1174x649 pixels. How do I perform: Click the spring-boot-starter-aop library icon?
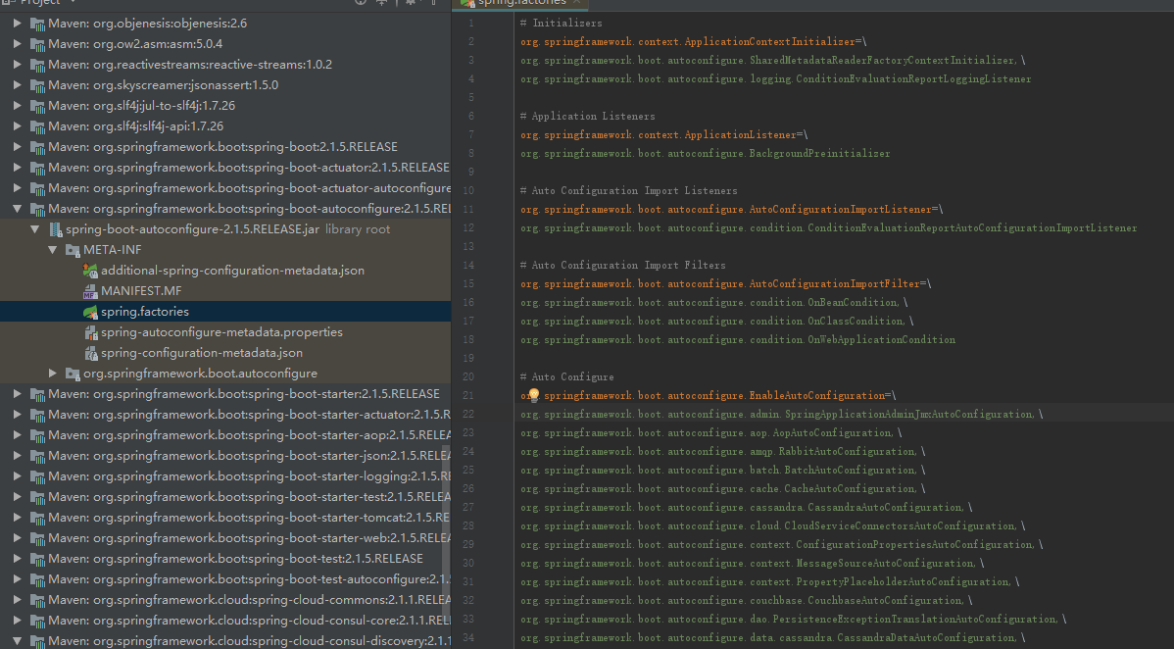[37, 434]
